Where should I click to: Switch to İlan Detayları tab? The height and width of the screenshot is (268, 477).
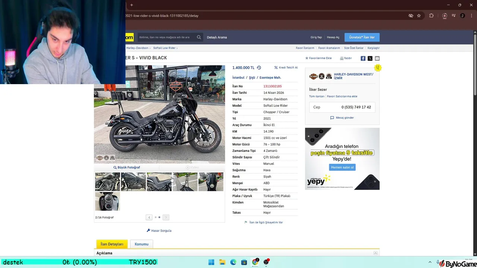point(112,244)
